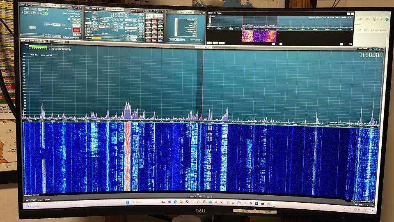Switch to VFO A
The height and width of the screenshot is (222, 394).
coord(89,23)
